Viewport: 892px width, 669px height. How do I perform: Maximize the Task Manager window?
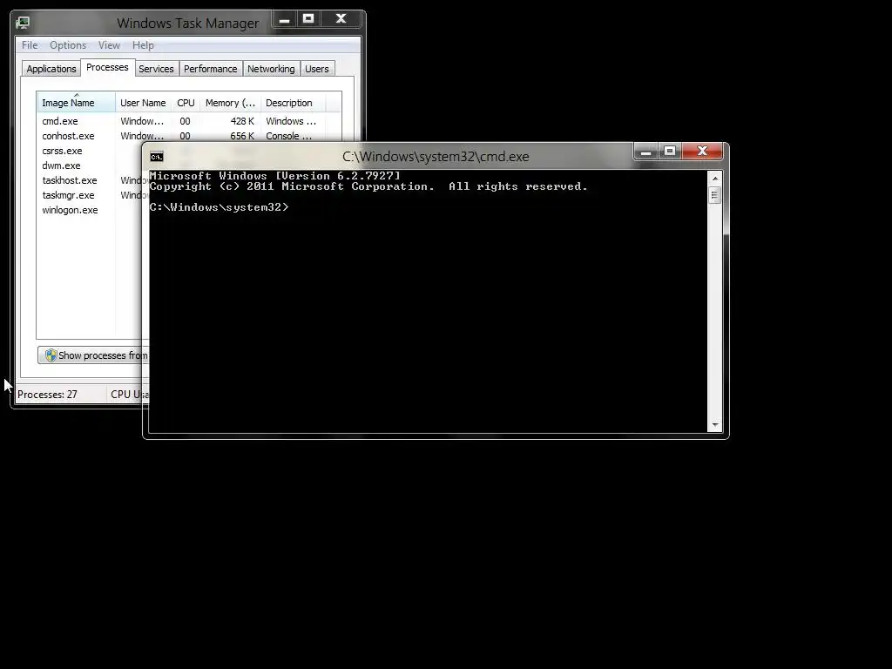coord(308,19)
